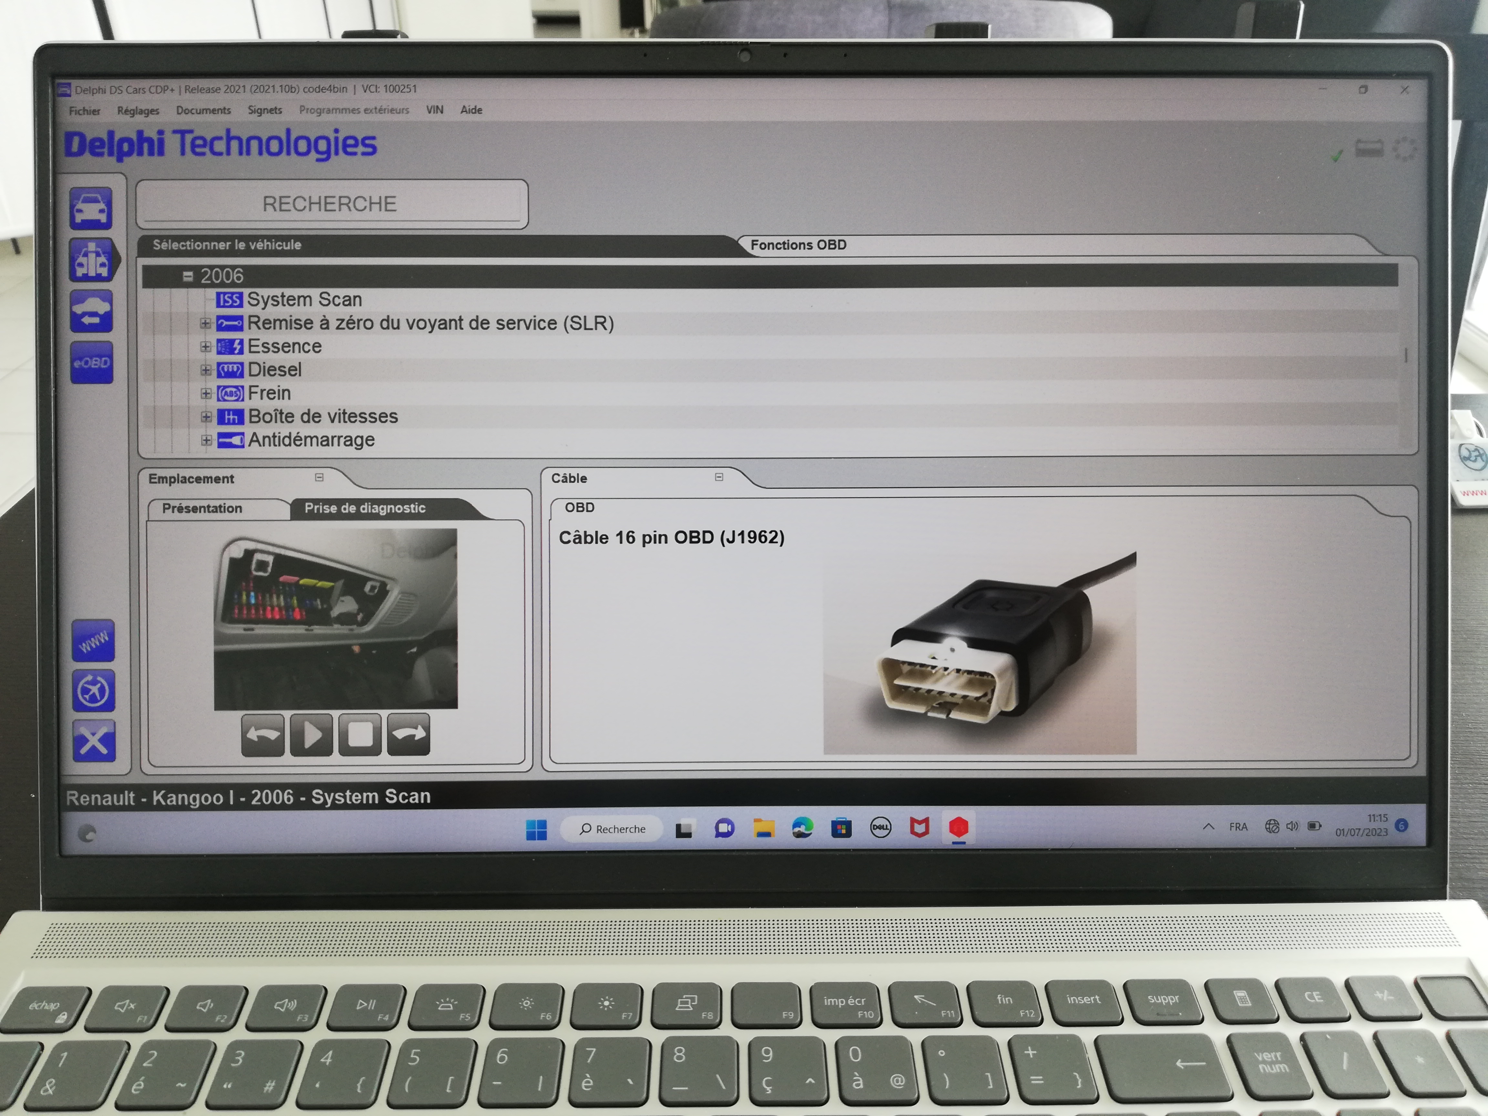Select the multi-vehicle diagnostics sidebar icon
Image resolution: width=1488 pixels, height=1116 pixels.
(x=91, y=260)
